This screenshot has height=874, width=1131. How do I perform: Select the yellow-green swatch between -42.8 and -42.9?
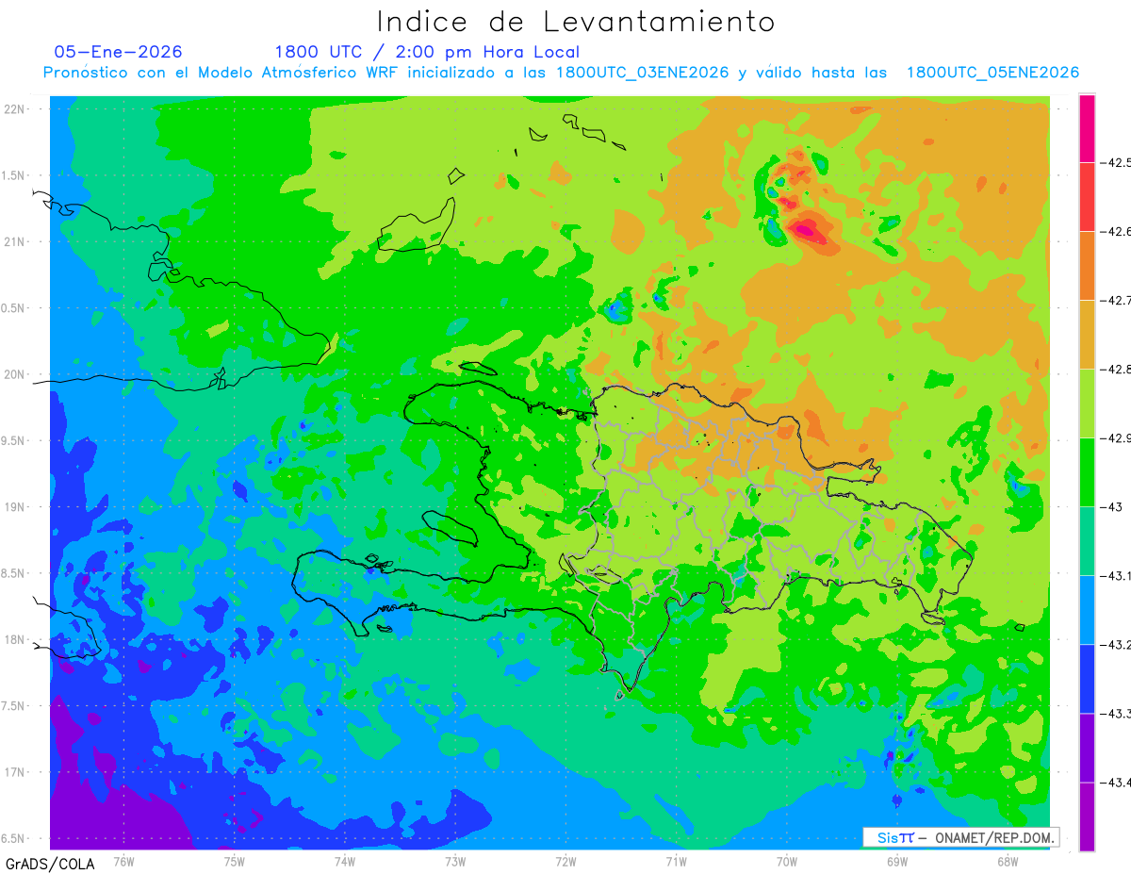pos(1087,404)
